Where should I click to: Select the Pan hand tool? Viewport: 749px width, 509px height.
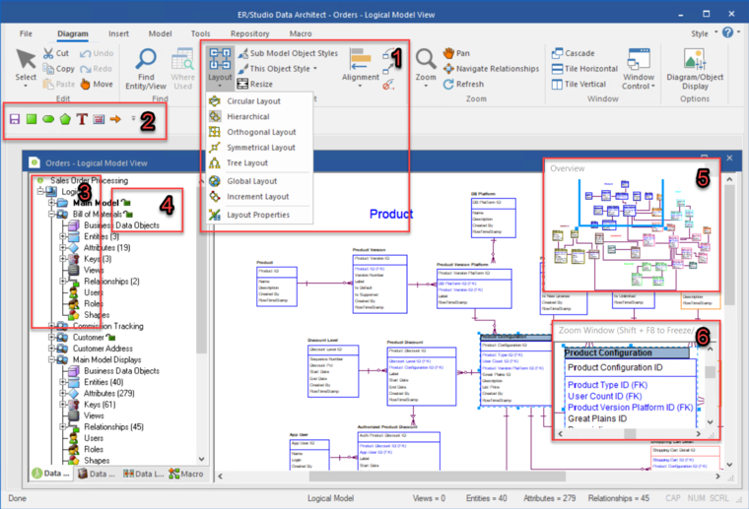449,53
